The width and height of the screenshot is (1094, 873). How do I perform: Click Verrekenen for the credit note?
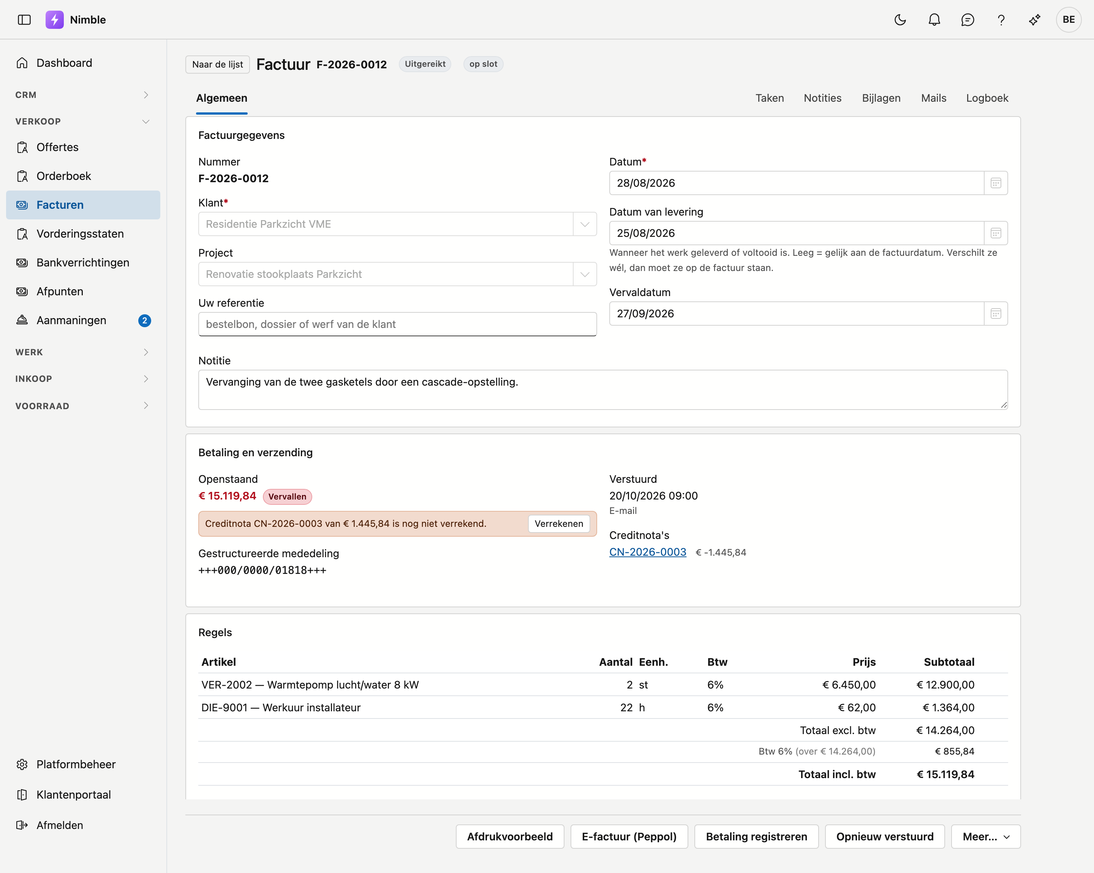tap(559, 524)
